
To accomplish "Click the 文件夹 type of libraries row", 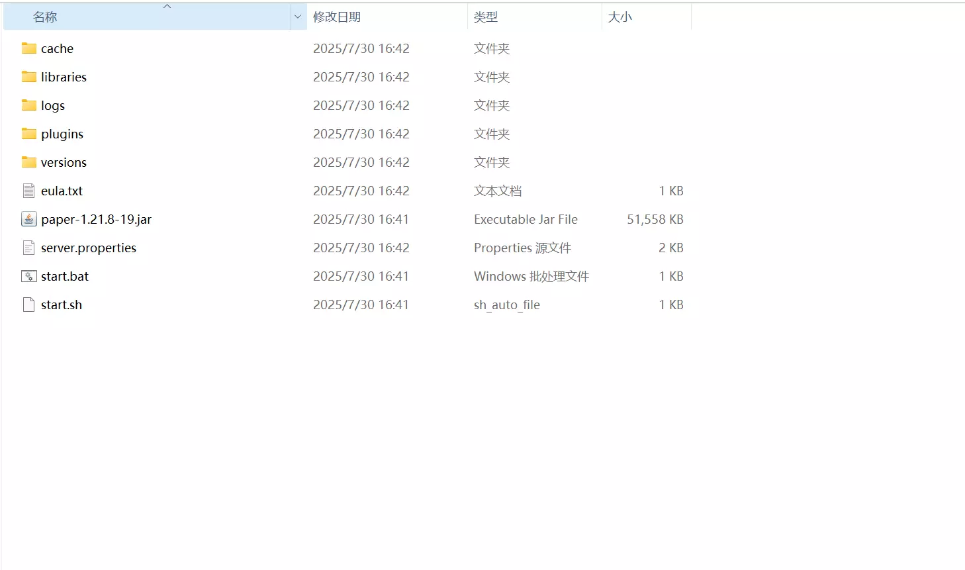I will (492, 77).
